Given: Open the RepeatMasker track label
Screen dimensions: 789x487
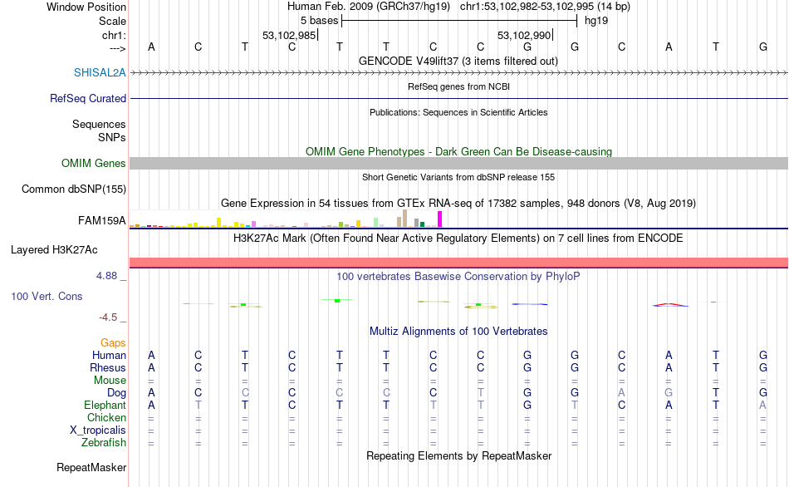Looking at the screenshot, I should point(91,467).
